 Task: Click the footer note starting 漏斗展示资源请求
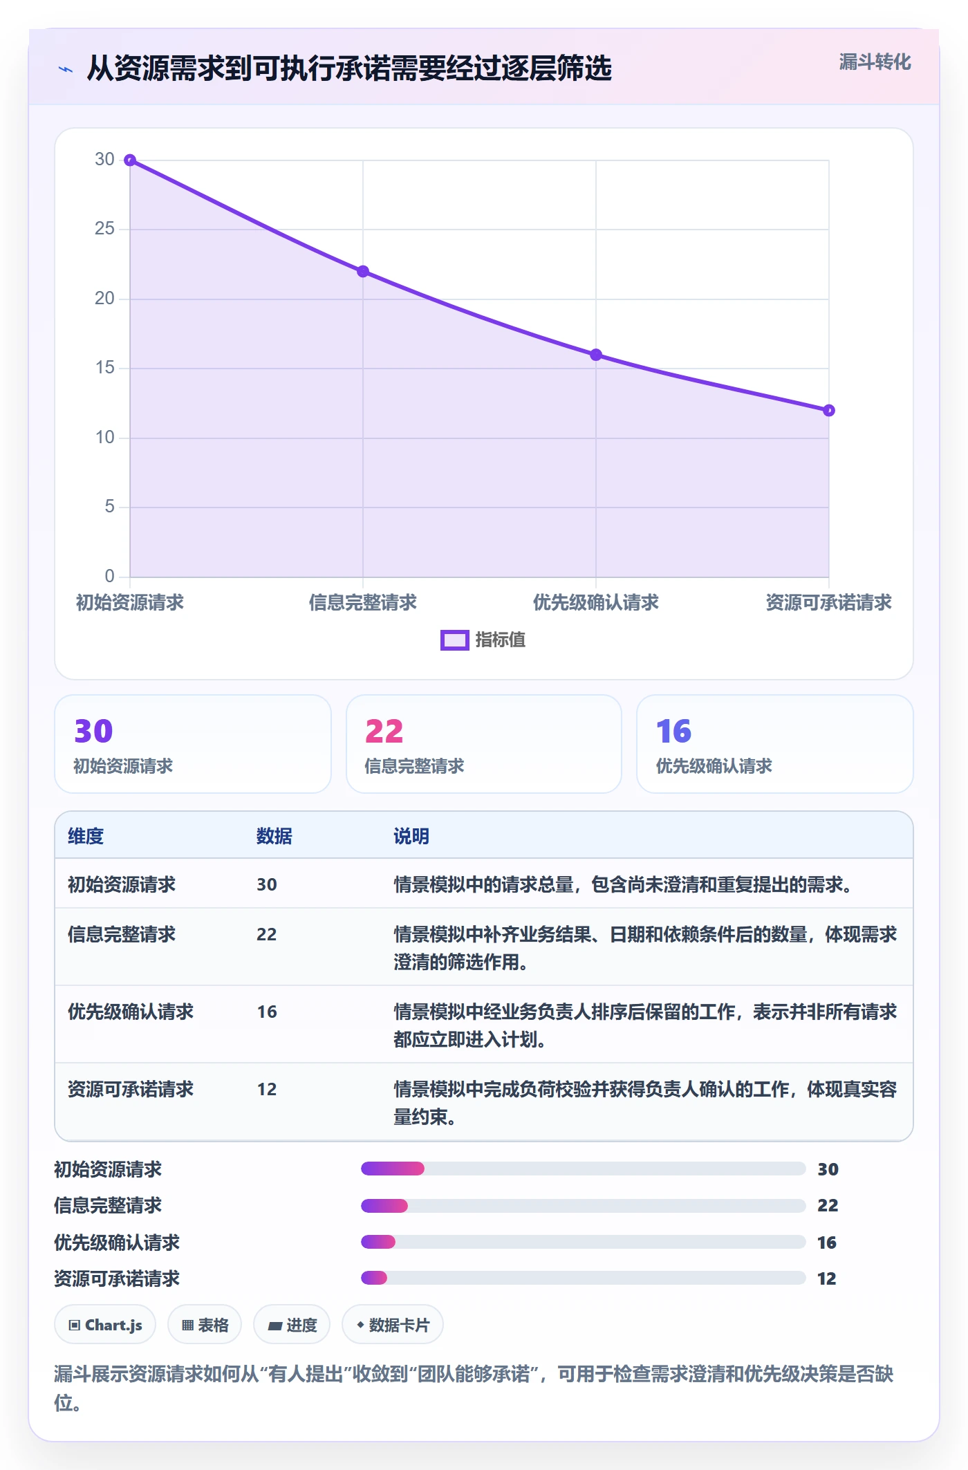[x=474, y=1388]
